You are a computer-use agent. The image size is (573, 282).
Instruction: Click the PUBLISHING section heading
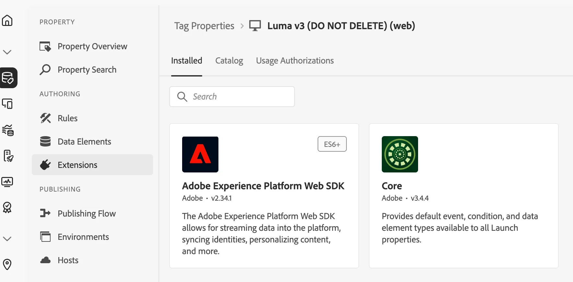pos(60,189)
